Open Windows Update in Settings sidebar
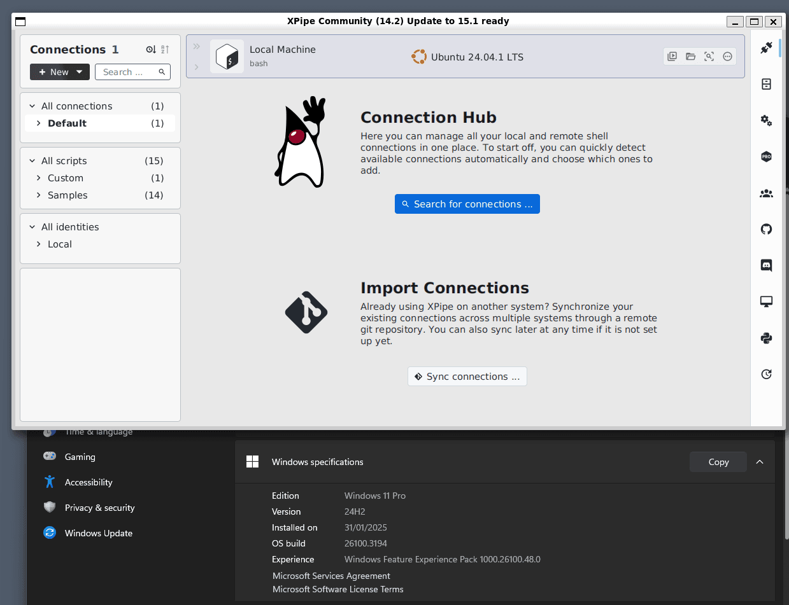This screenshot has height=605, width=789. coord(98,533)
